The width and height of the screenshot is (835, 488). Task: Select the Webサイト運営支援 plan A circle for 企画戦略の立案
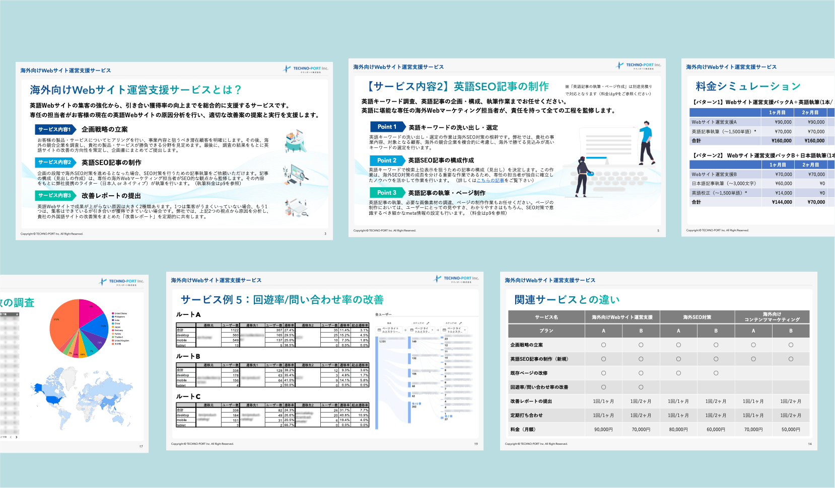pos(603,345)
